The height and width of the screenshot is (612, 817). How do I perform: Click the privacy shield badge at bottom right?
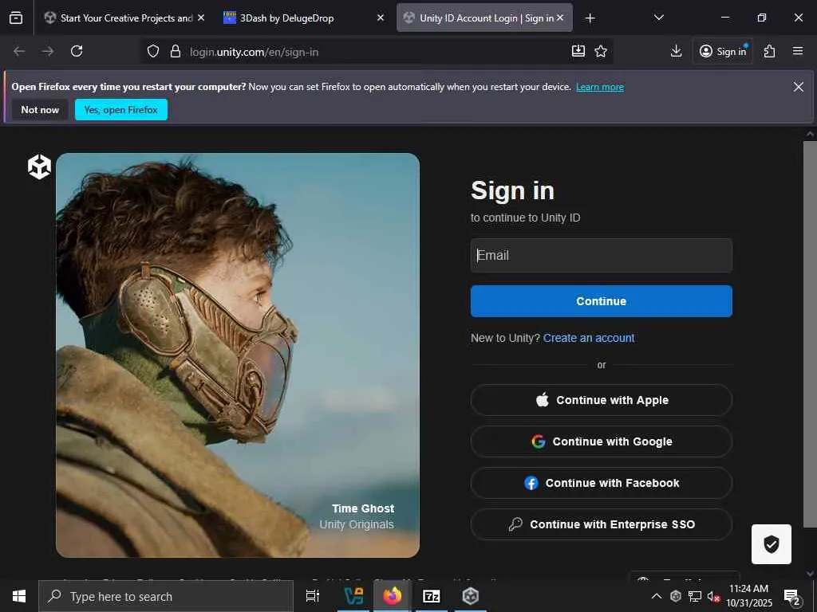[772, 544]
